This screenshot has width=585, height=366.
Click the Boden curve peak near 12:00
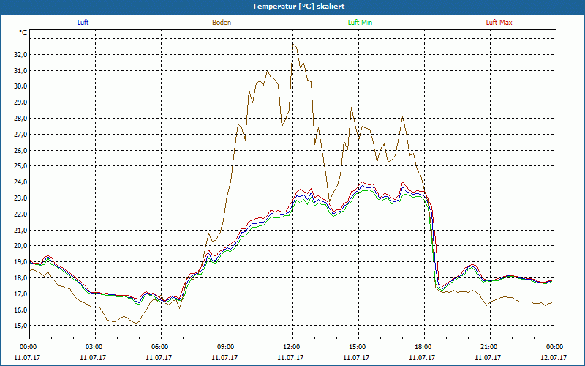click(293, 44)
